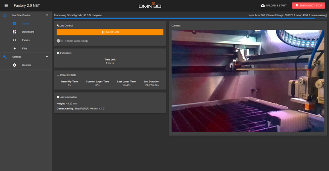
Task: Click Upload & Start button
Action: pos(274,6)
